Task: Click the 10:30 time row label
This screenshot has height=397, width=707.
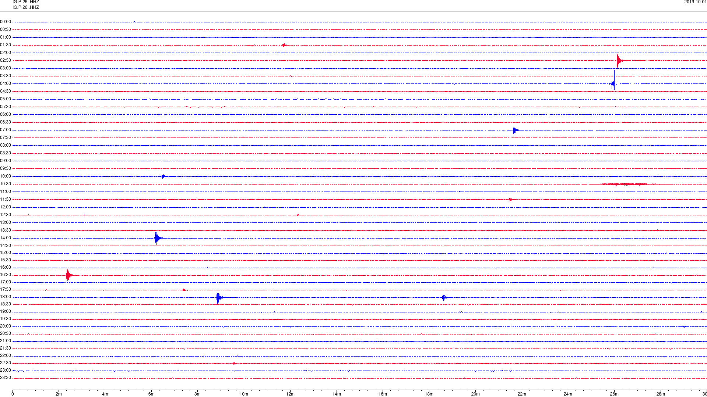Action: (x=6, y=184)
